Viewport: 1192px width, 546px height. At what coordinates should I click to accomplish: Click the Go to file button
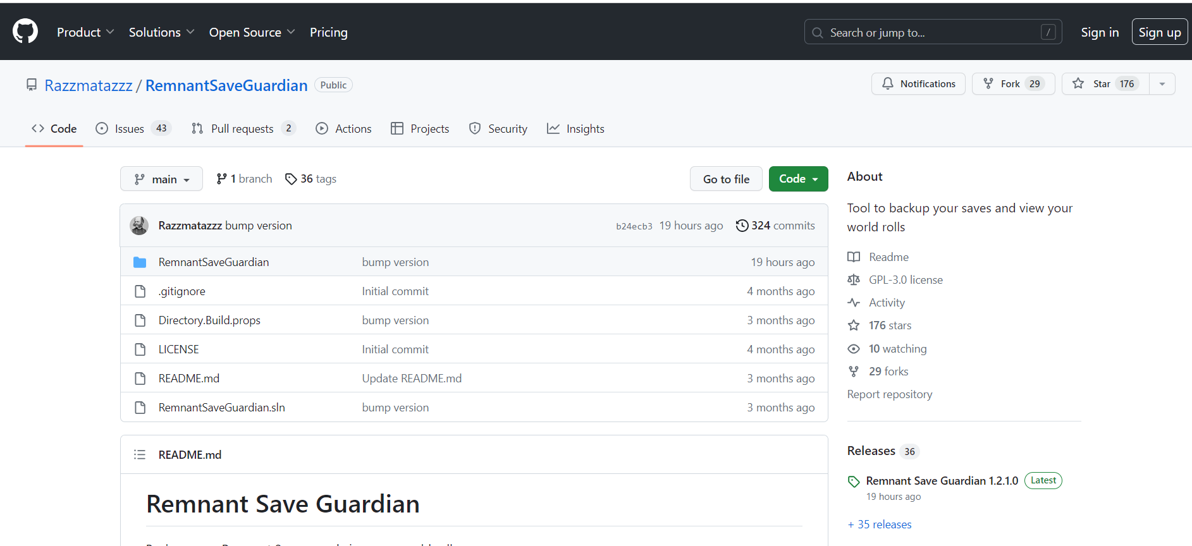(x=726, y=179)
